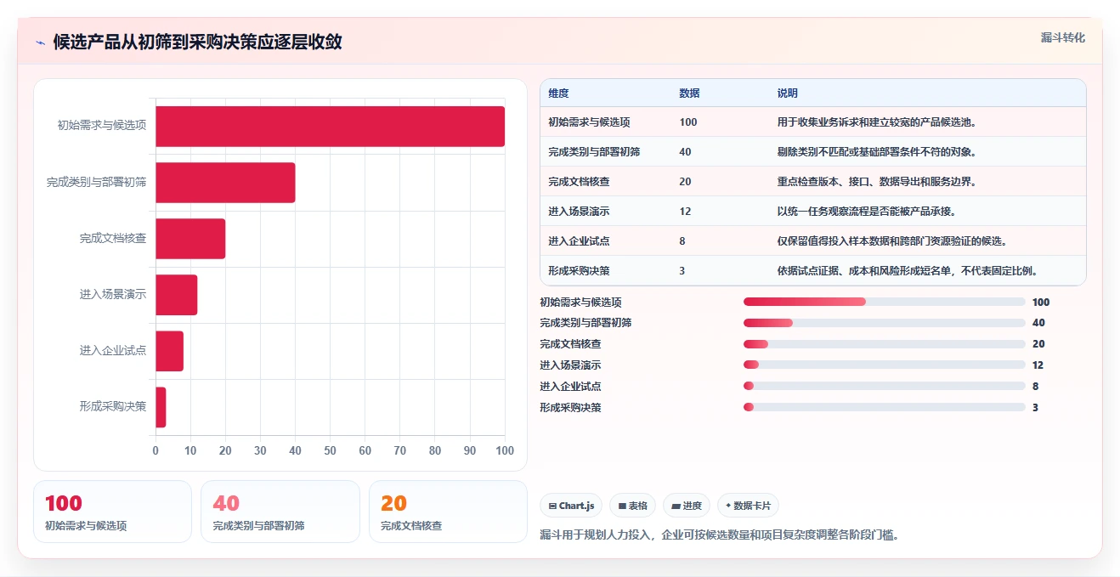Viewport: 1120px width, 577px height.
Task: Click the 形成采购决策 label in progress list
Action: tap(570, 407)
